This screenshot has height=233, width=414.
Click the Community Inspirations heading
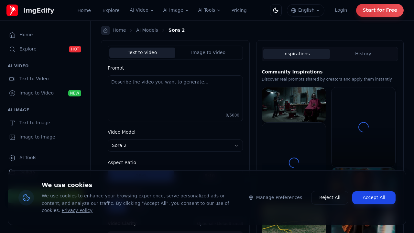292,72
